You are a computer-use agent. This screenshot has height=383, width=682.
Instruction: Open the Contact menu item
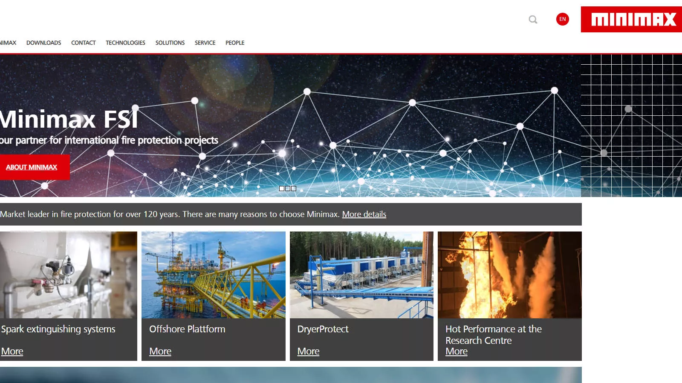[x=84, y=43]
